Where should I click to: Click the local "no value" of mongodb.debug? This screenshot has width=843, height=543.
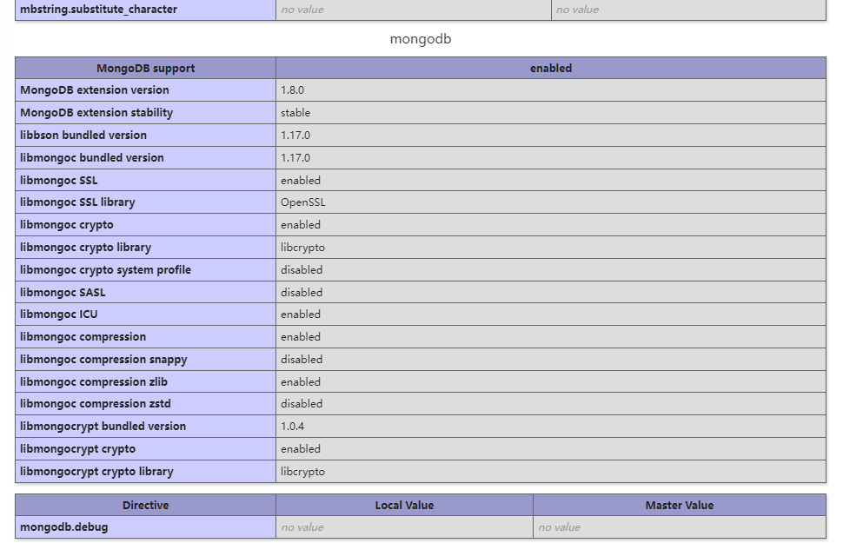pos(302,527)
